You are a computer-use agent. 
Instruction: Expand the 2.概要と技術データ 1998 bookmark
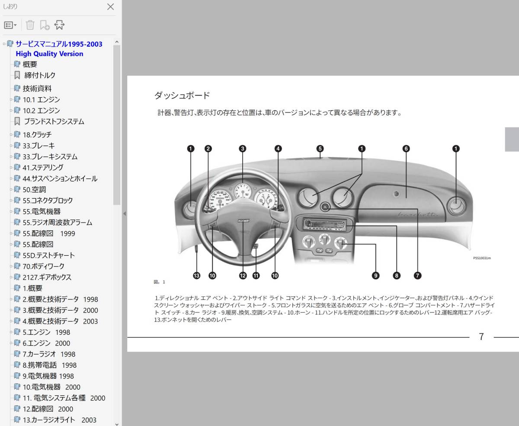pyautogui.click(x=12, y=299)
